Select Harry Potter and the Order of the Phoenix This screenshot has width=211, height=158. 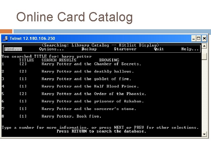94,94
